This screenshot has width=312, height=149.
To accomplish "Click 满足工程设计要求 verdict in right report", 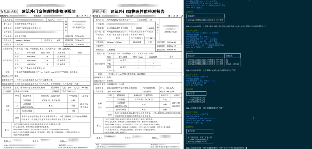I will click(176, 105).
